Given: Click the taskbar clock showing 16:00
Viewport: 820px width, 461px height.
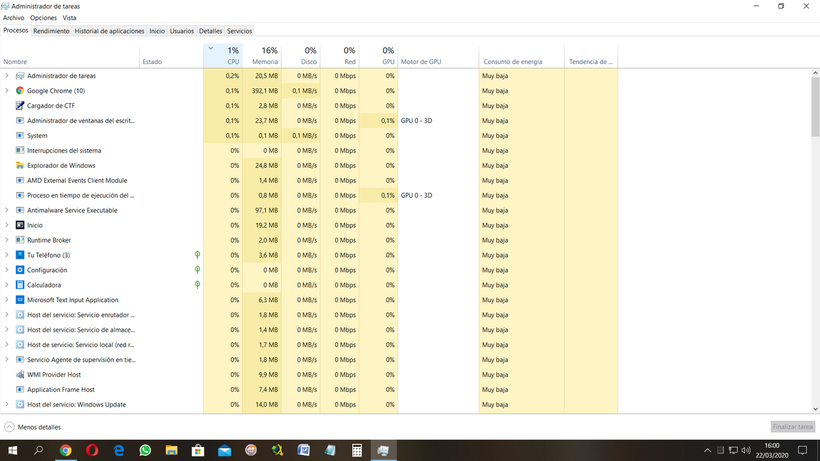Looking at the screenshot, I should pos(772,451).
